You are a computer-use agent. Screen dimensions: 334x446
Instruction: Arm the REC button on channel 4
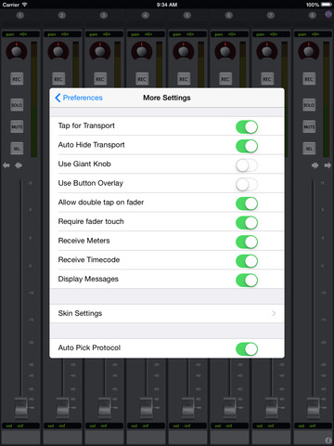[x=142, y=79]
